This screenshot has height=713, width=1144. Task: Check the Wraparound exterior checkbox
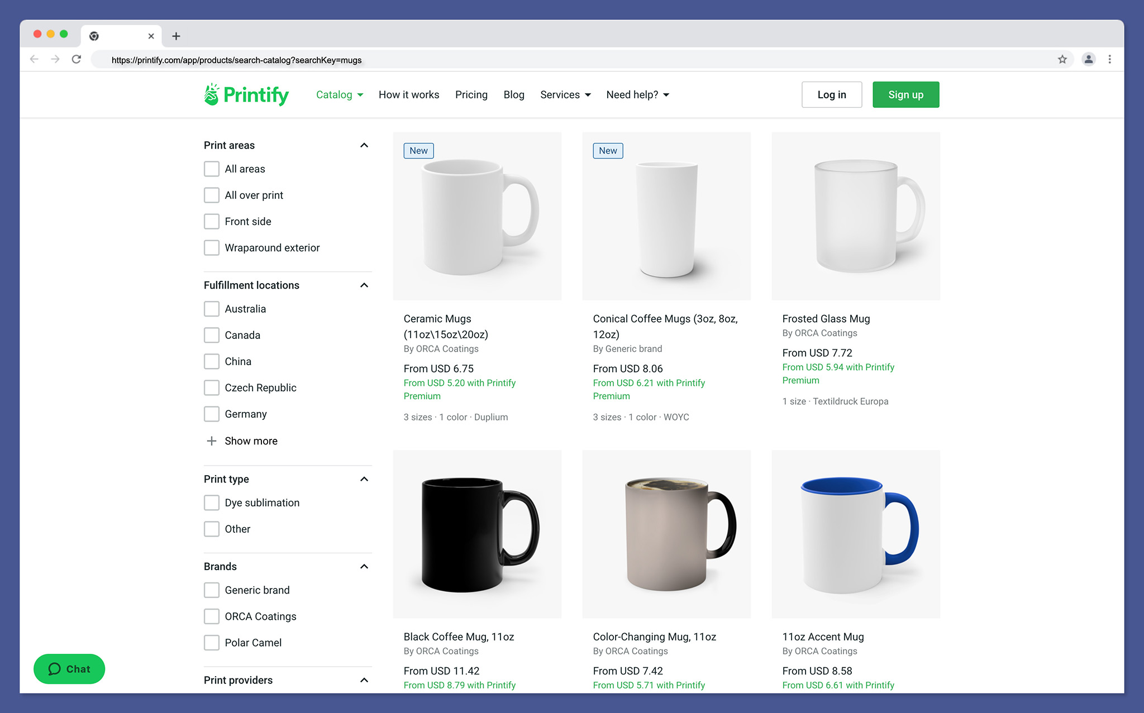click(x=212, y=248)
